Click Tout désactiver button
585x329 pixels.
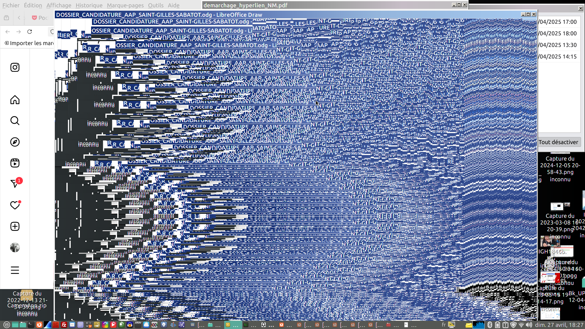tap(558, 142)
